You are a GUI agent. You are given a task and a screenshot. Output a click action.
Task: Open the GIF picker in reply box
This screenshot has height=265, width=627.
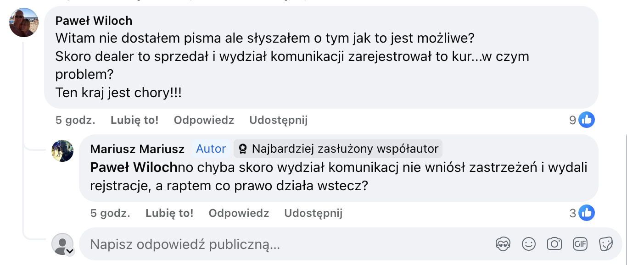(580, 244)
